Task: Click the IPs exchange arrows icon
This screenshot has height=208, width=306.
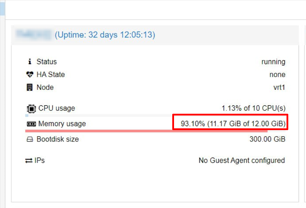Action: (x=29, y=161)
